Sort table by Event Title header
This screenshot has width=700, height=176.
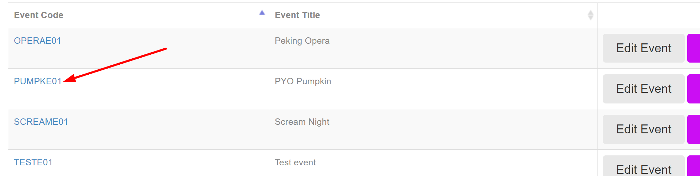coord(298,15)
